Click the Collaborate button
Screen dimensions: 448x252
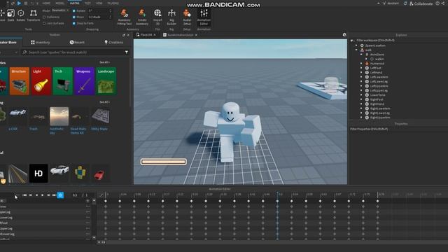coord(421,3)
